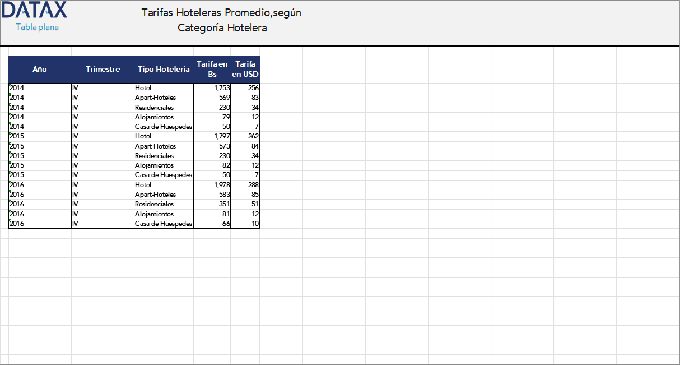
Task: Select the Tipo Hoteleria column header
Action: click(164, 70)
